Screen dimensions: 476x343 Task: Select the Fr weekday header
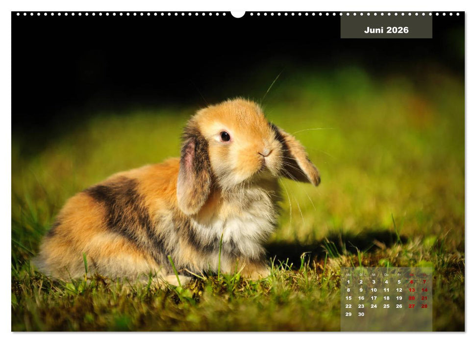[x=399, y=274]
